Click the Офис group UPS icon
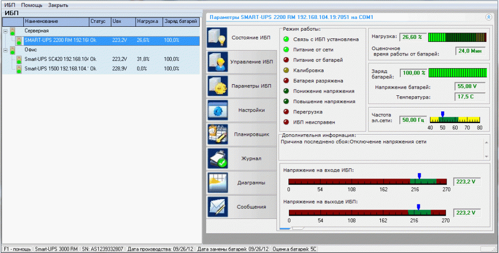The height and width of the screenshot is (253, 499). pyautogui.click(x=13, y=50)
